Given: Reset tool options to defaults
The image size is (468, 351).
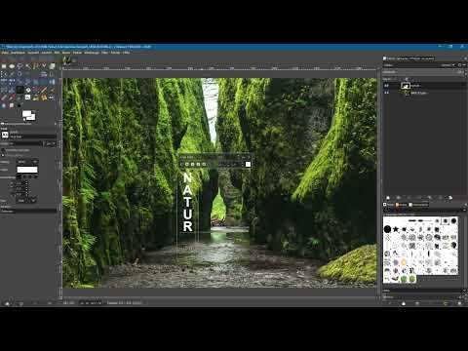Looking at the screenshot, I should 50,302.
